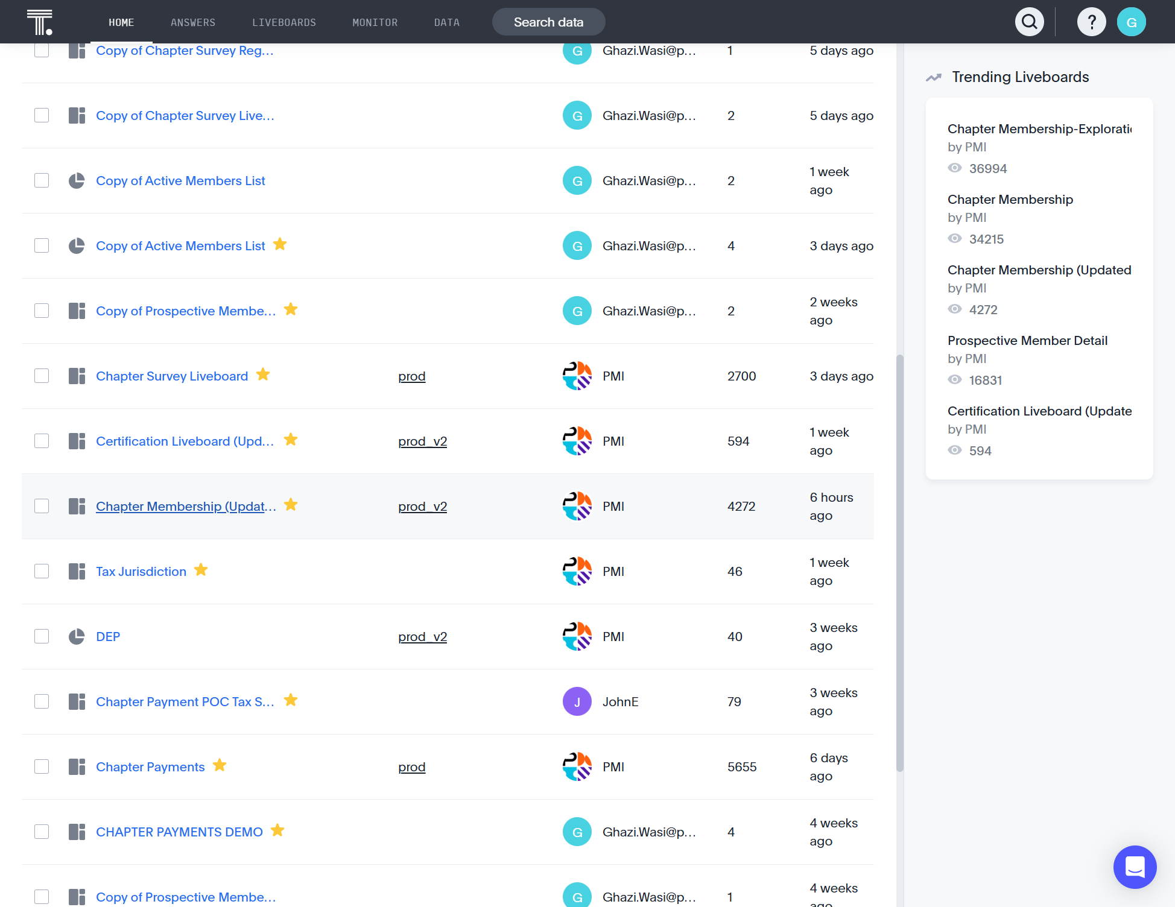Select checkbox for CHAPTER PAYMENTS DEMO

[42, 832]
